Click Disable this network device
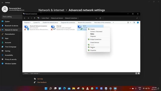Viewport: 161px width, 91px height. pos(50,22)
